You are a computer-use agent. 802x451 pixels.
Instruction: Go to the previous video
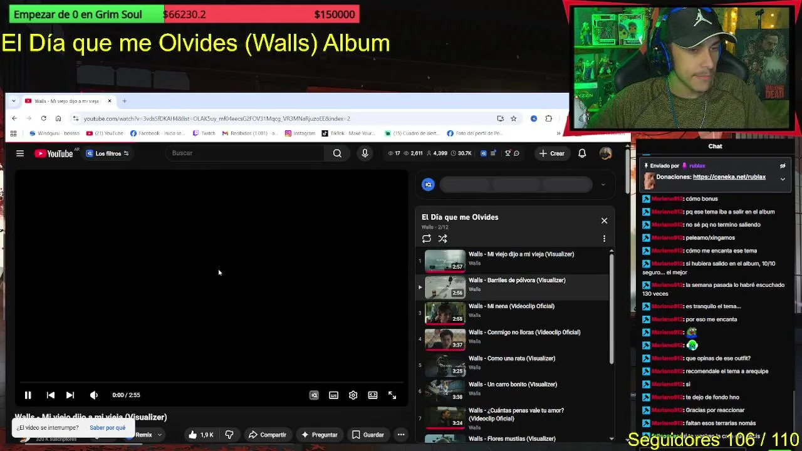point(51,395)
